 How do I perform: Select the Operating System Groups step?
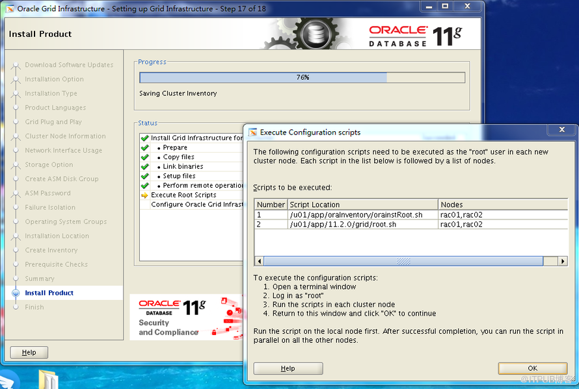[x=66, y=221]
